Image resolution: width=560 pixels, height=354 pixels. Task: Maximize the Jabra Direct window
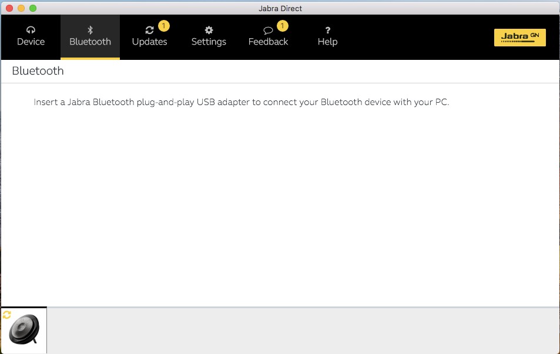(x=33, y=8)
